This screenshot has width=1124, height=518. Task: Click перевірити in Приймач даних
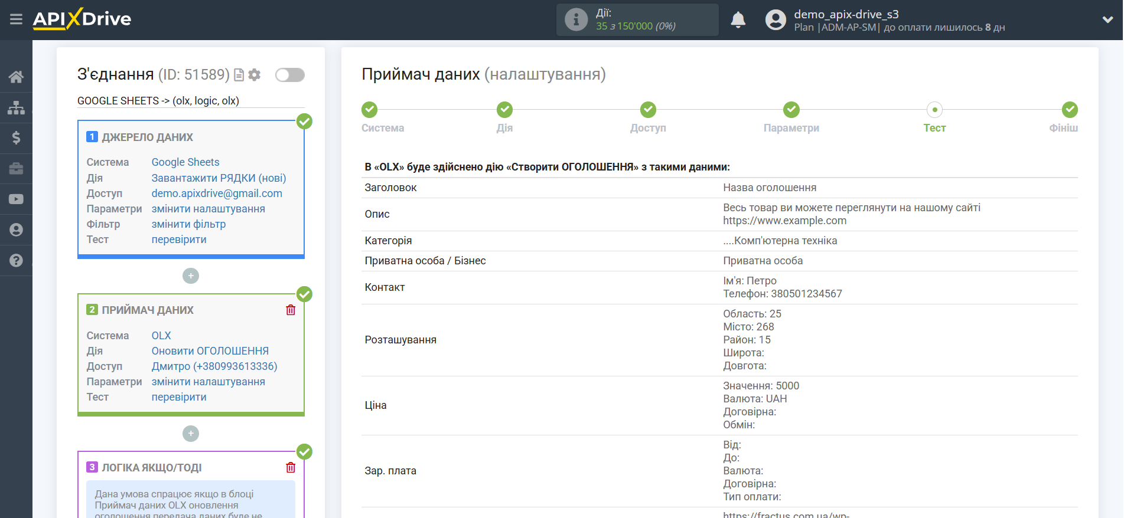pyautogui.click(x=179, y=397)
